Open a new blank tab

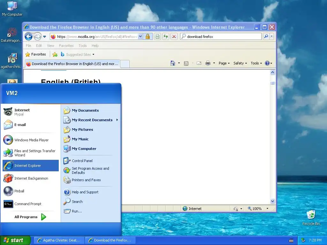coord(125,64)
